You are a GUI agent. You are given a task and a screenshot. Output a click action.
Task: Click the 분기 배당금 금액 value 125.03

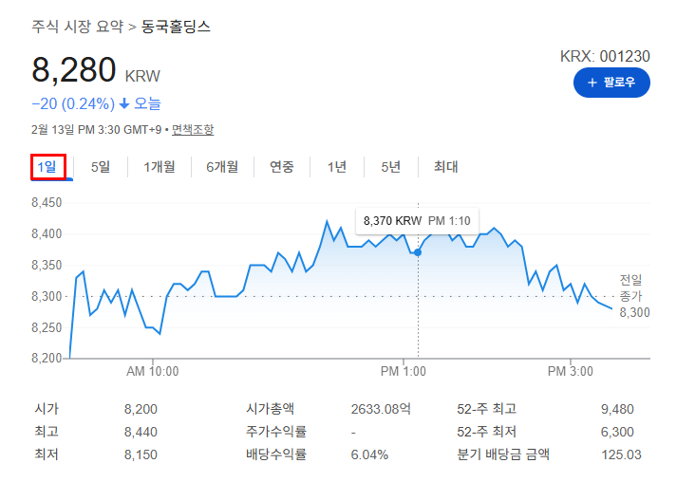point(622,454)
